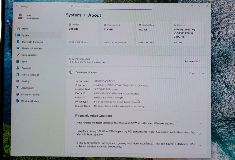
Task: Click Intel(R) UHD Graphics 630 text
Action: coord(115,42)
